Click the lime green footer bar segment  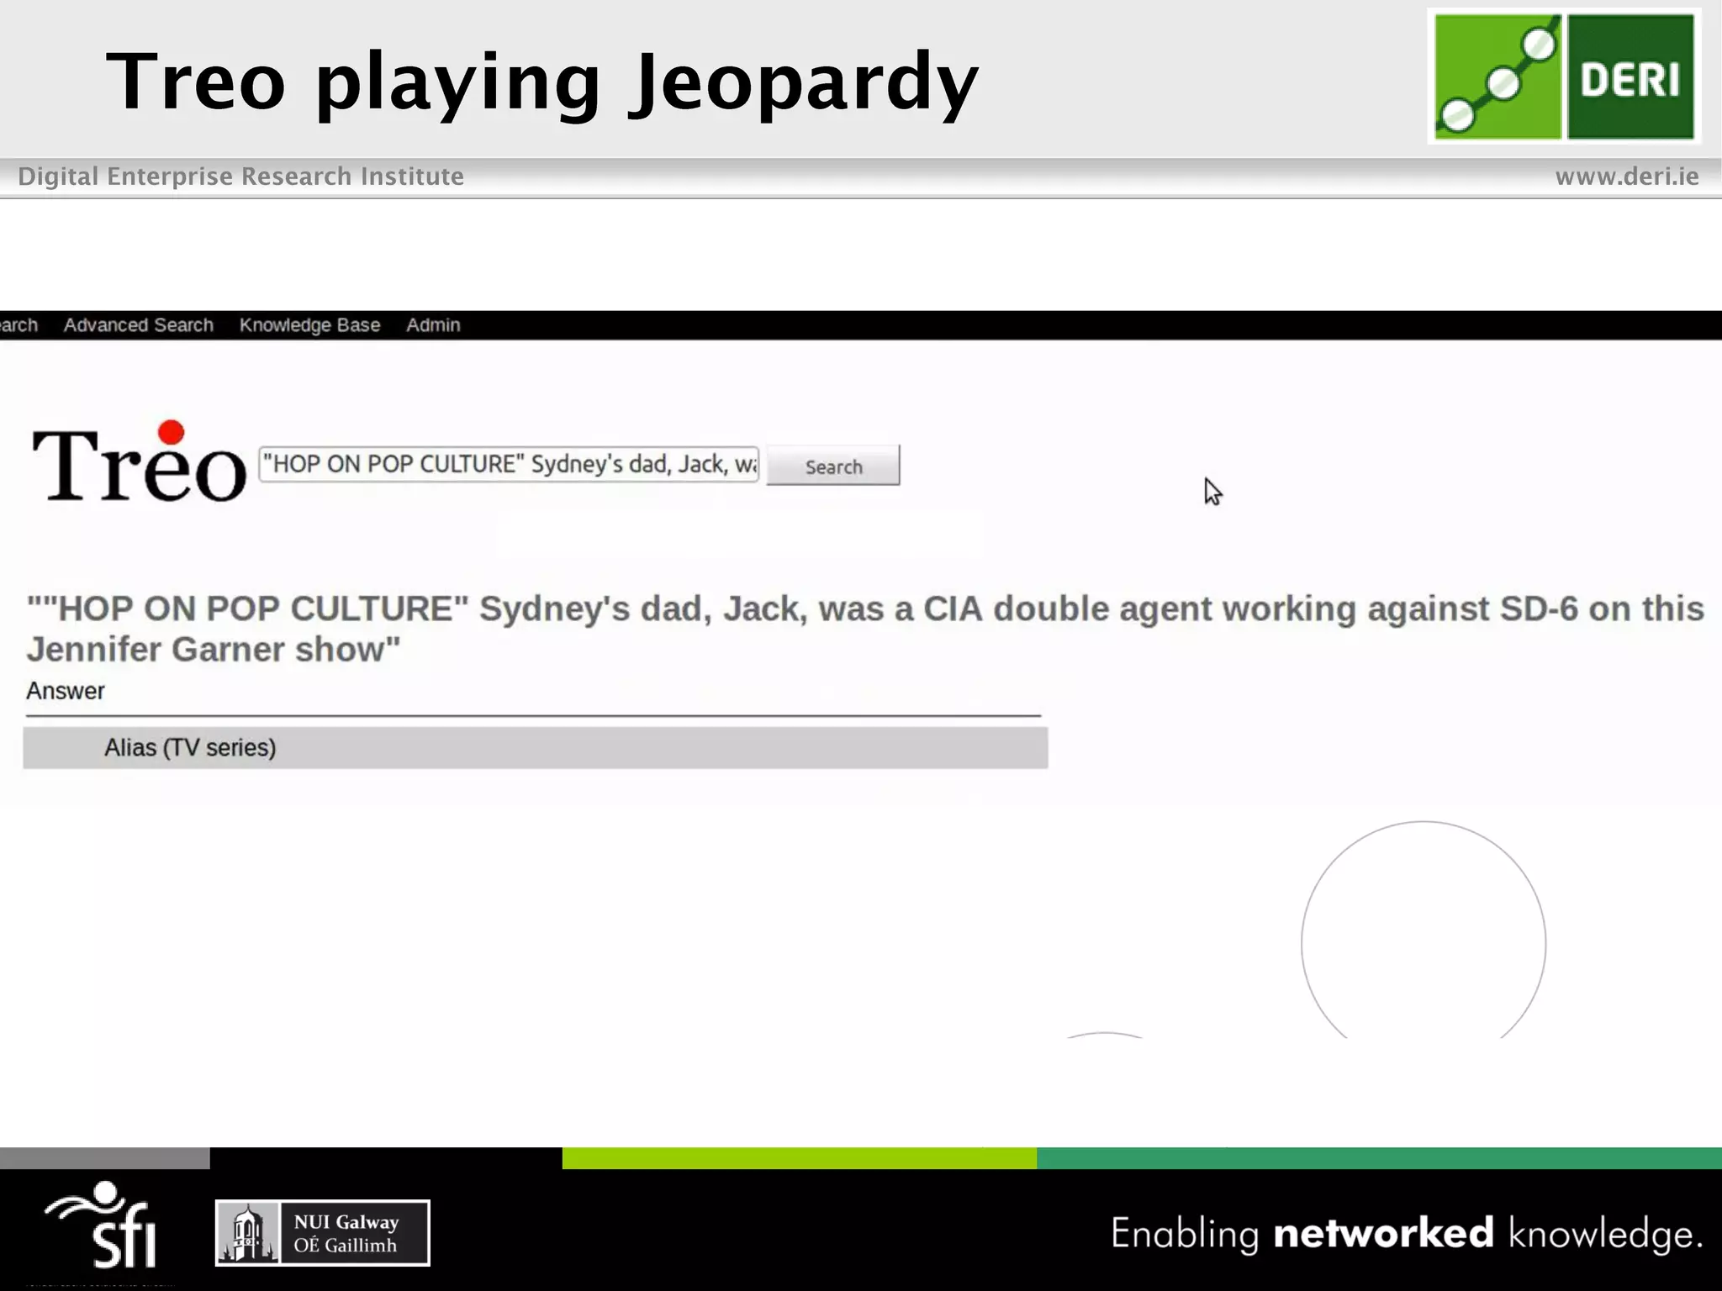coord(799,1157)
